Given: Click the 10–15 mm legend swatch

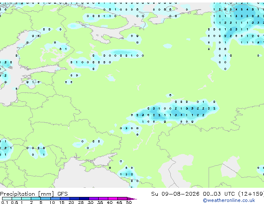Looking at the screenshot, I should coord(55,199).
